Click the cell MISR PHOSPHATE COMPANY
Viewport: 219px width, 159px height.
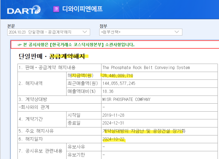126,99
